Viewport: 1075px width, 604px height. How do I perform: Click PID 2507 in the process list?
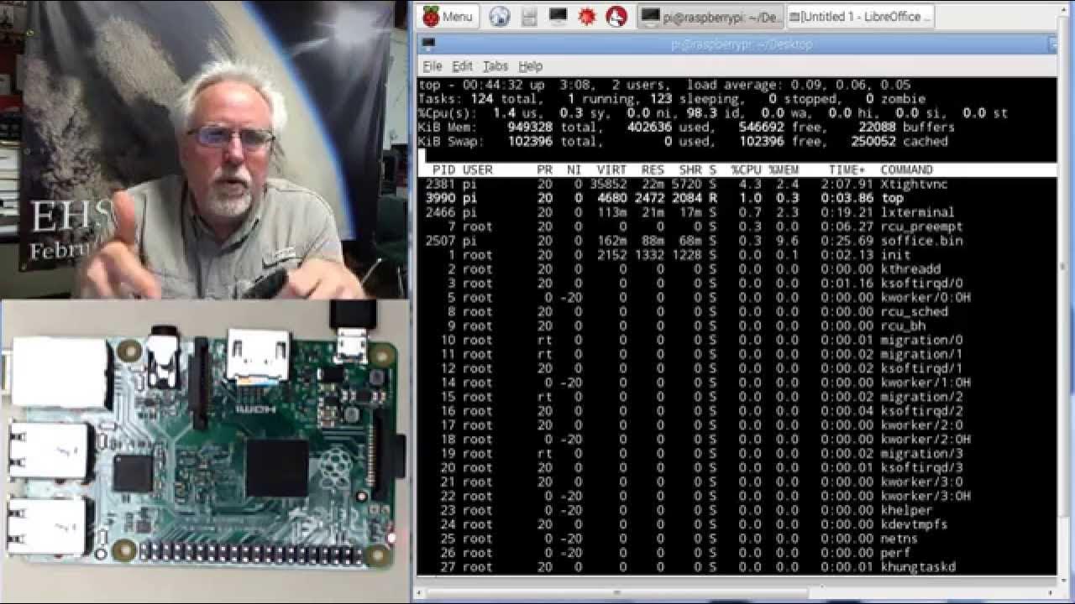[440, 241]
